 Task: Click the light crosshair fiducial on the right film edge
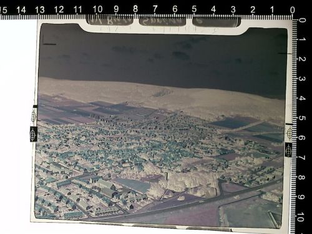tap(290, 133)
